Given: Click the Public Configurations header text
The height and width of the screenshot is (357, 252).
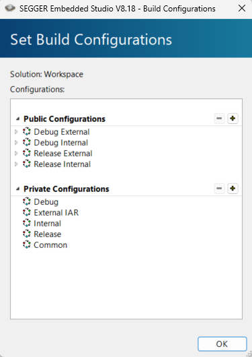Looking at the screenshot, I should coord(65,119).
